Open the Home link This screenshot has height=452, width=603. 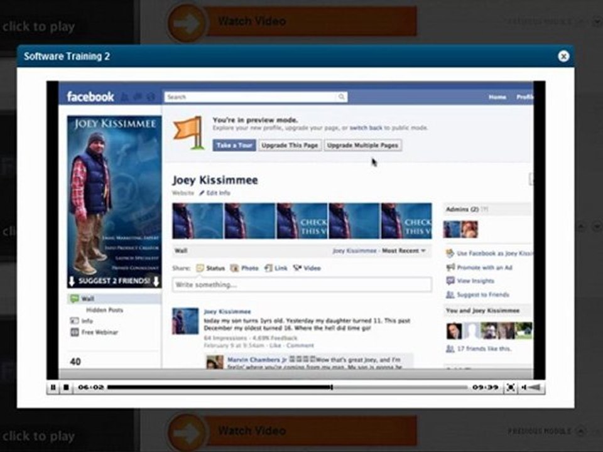tap(497, 97)
